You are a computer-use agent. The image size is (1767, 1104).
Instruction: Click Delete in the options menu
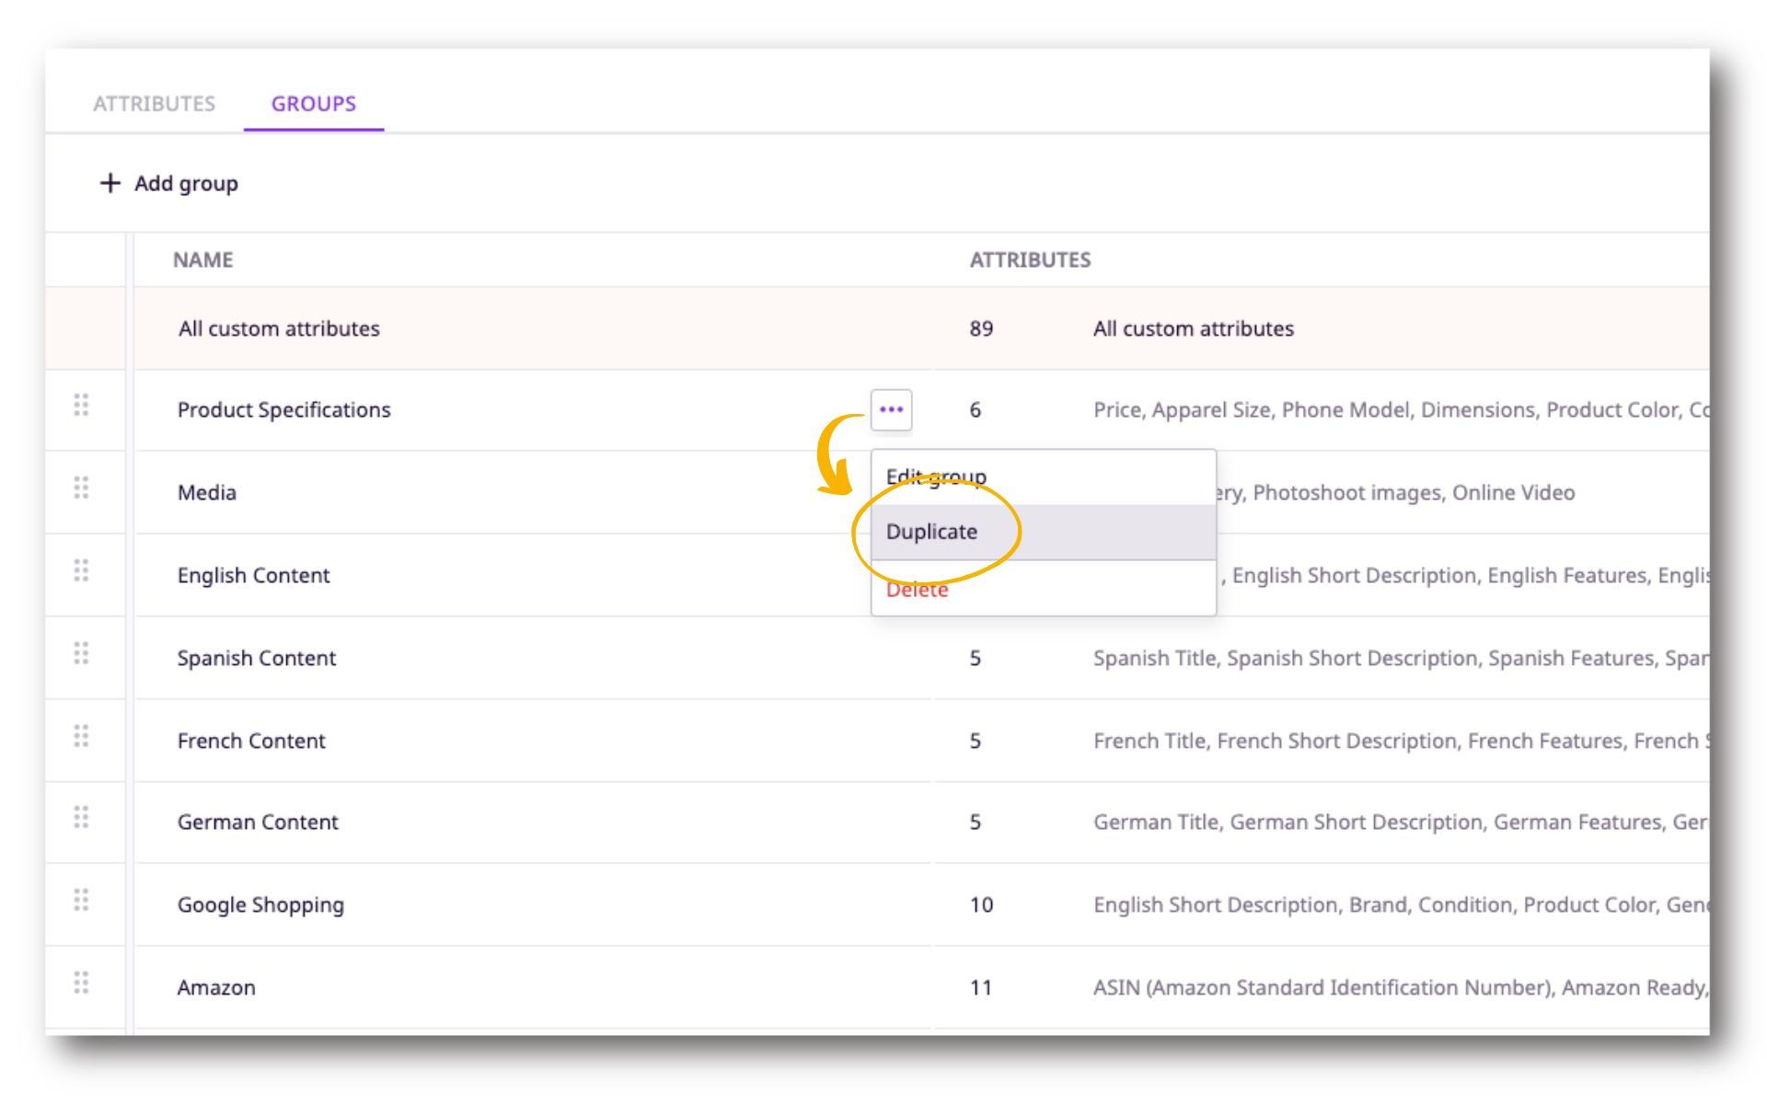click(x=917, y=589)
